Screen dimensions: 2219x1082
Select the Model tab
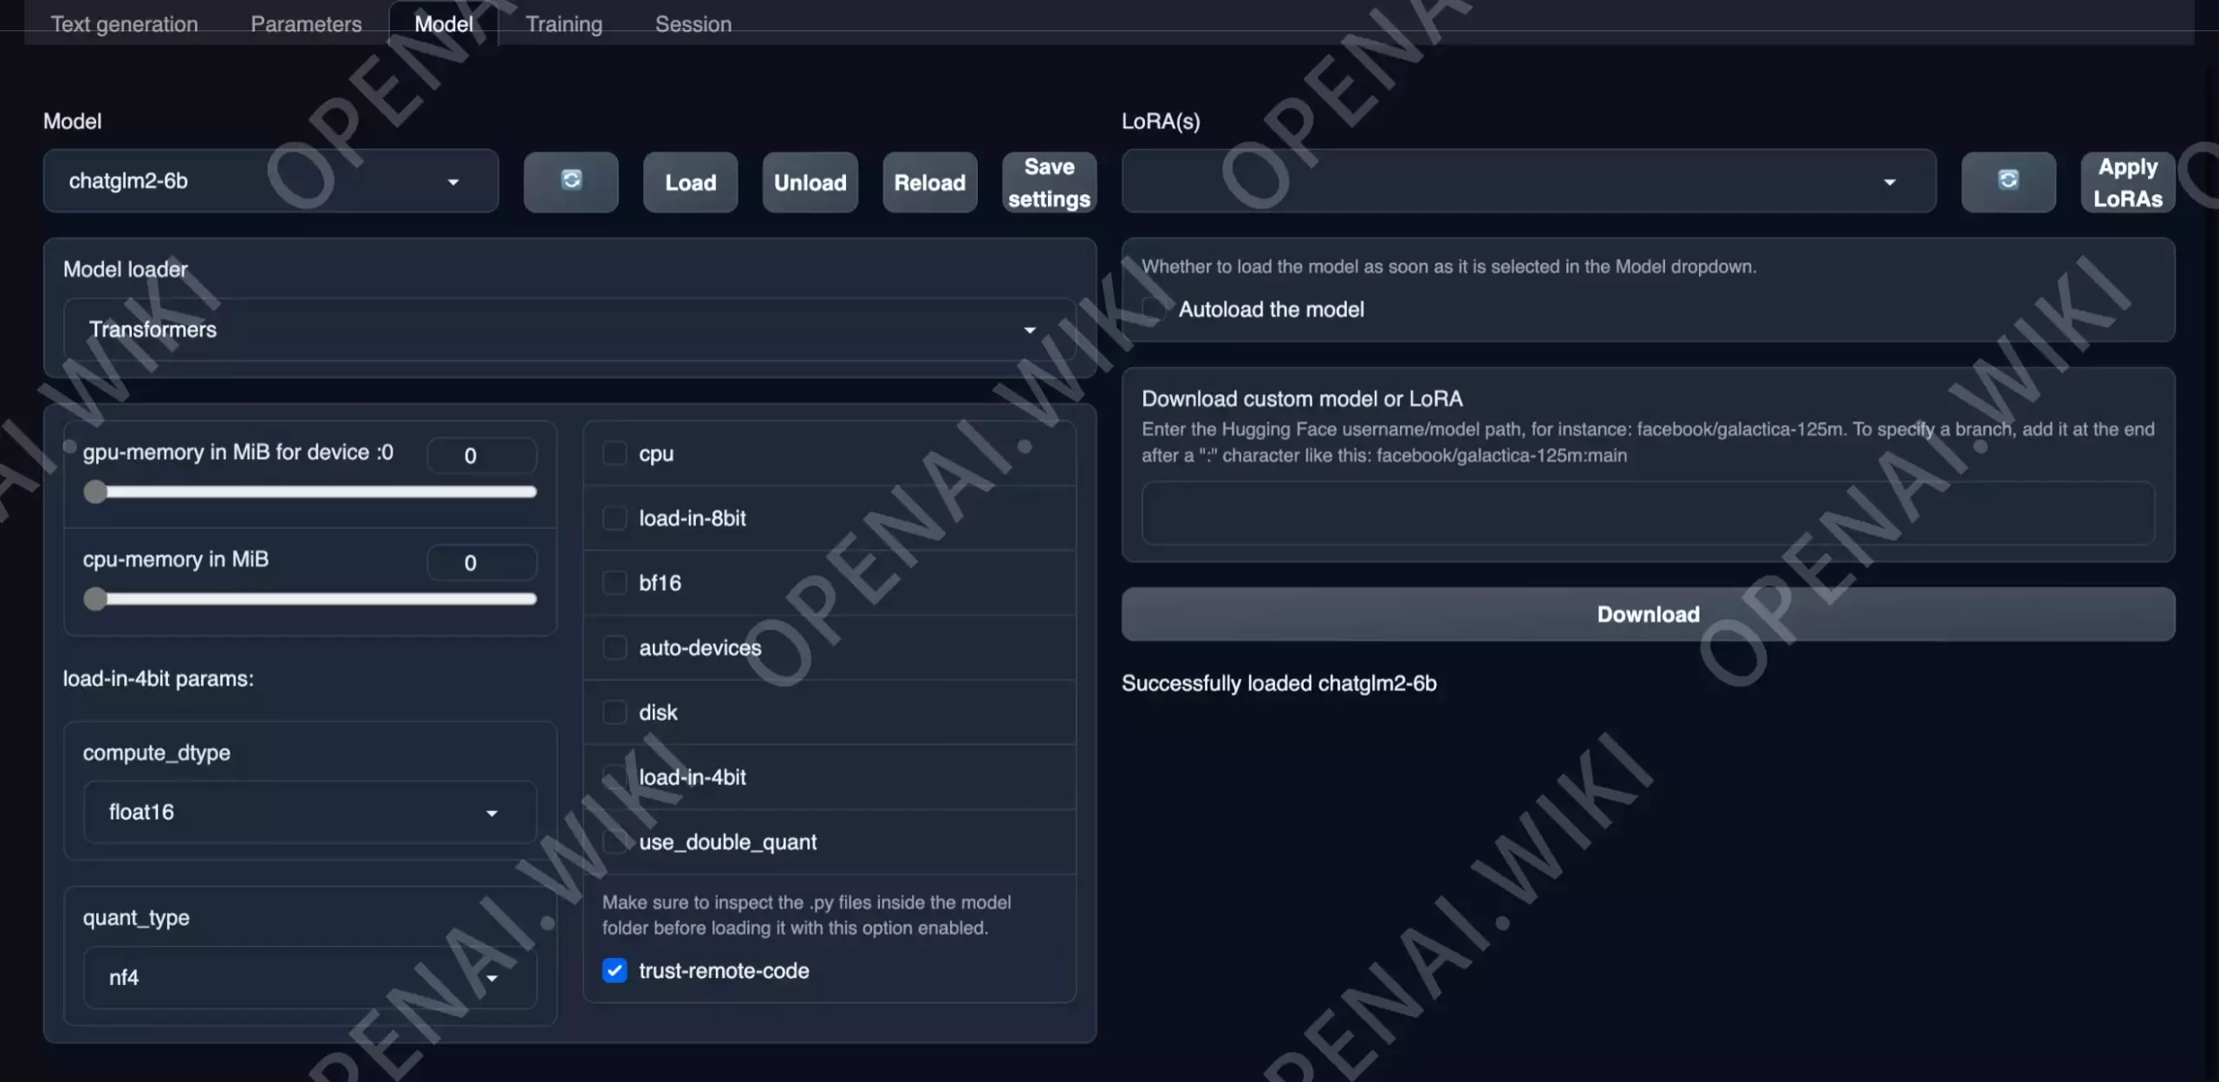tap(444, 23)
